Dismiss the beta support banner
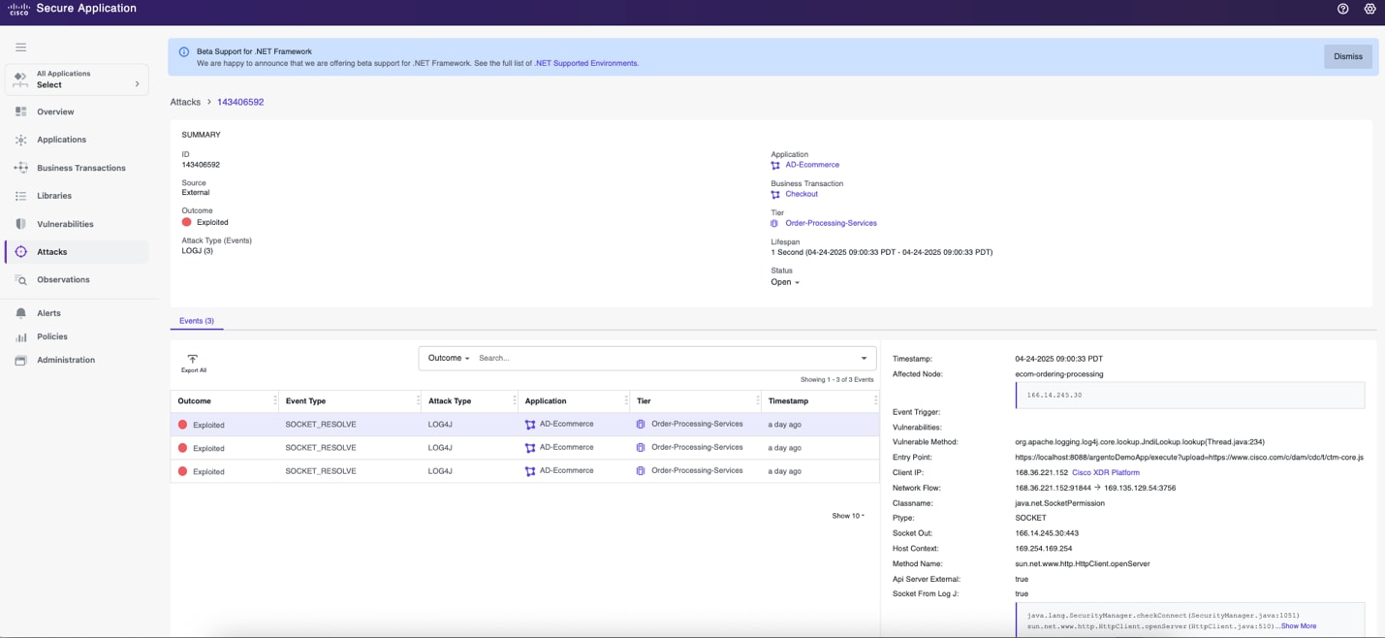Screen dimensions: 1385x638 1348,56
